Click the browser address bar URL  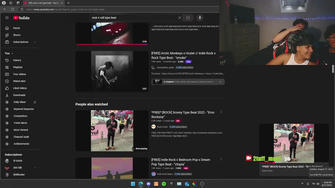[65, 9]
